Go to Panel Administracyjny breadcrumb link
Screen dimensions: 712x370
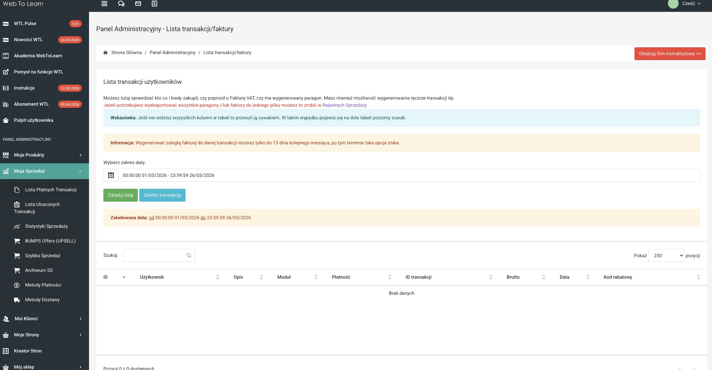(173, 53)
